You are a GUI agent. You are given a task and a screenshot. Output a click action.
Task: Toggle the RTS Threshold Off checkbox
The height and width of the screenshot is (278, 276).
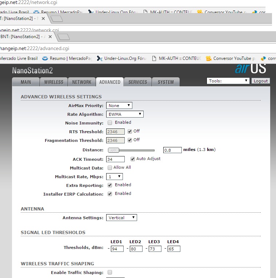coord(130,131)
